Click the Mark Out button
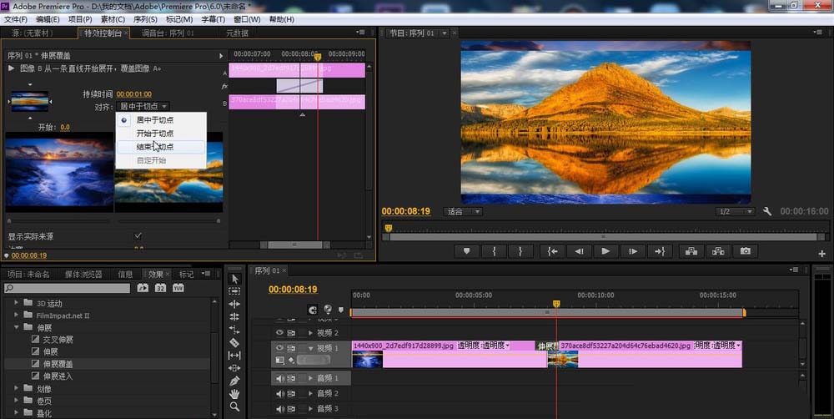Viewport: 834px width, 419px height. (520, 251)
